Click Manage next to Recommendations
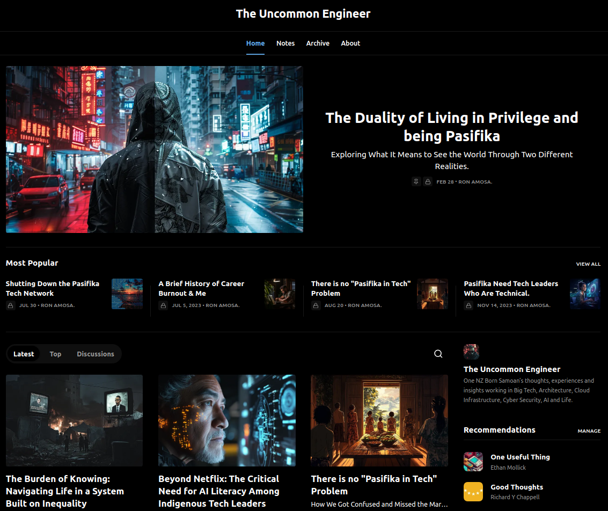Screen dimensions: 608x511 [x=589, y=431]
